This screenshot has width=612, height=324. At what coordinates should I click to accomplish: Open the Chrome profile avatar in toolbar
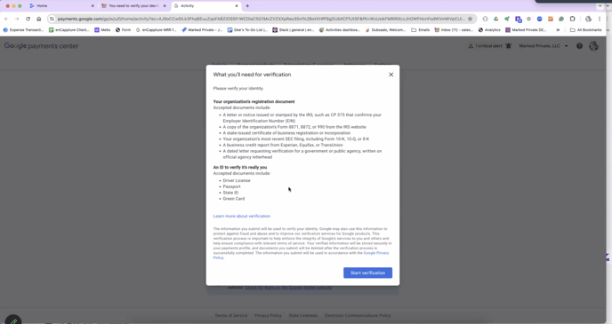click(588, 19)
